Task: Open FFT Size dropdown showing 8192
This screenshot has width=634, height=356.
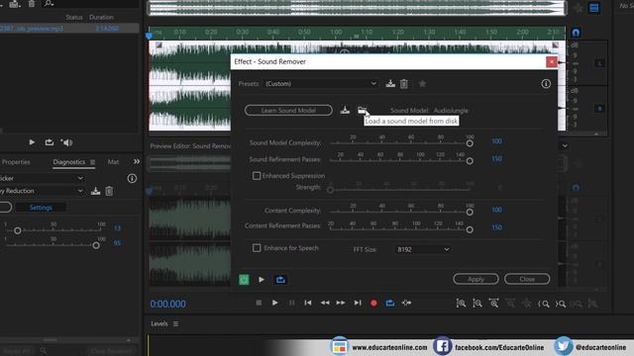Action: 423,249
